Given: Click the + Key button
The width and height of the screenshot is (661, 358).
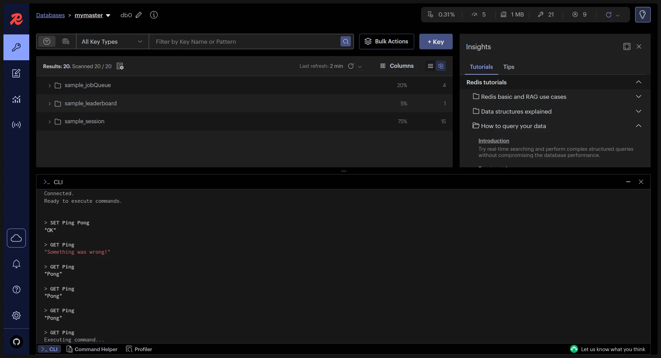Looking at the screenshot, I should click(436, 41).
